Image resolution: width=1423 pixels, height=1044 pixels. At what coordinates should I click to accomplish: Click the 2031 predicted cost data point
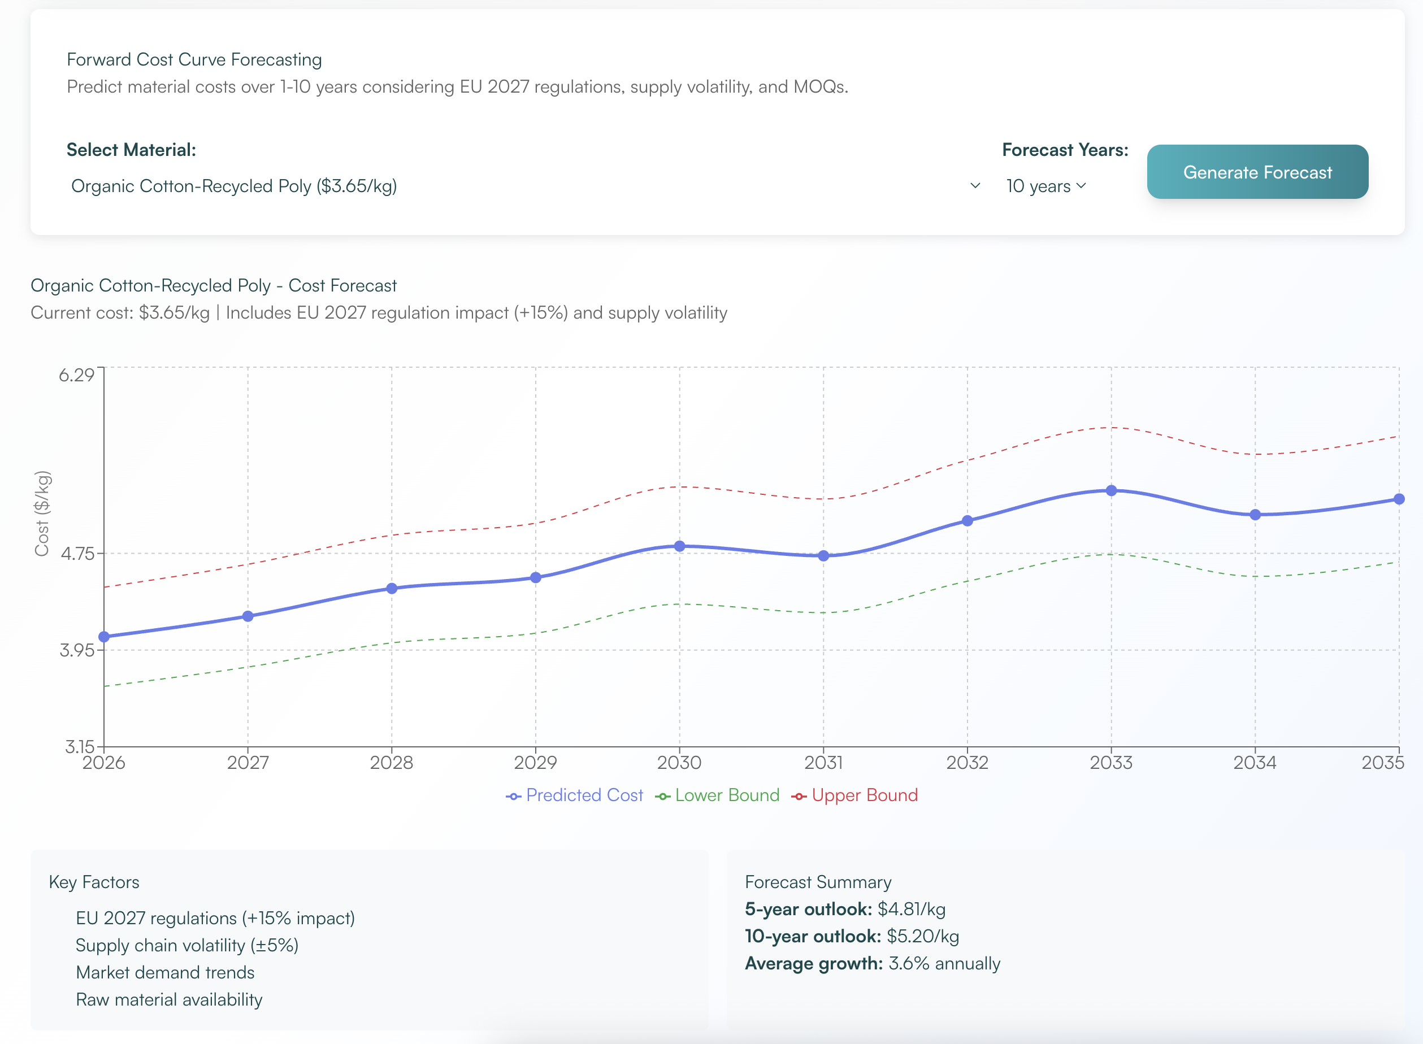coord(824,556)
